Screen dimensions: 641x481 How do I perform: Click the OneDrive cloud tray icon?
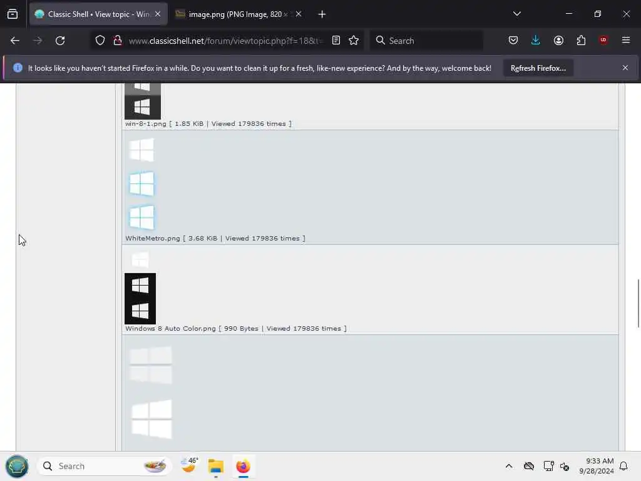(528, 466)
